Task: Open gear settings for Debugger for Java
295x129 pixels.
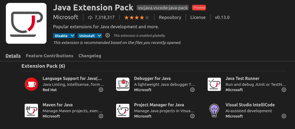Action: [x=192, y=90]
